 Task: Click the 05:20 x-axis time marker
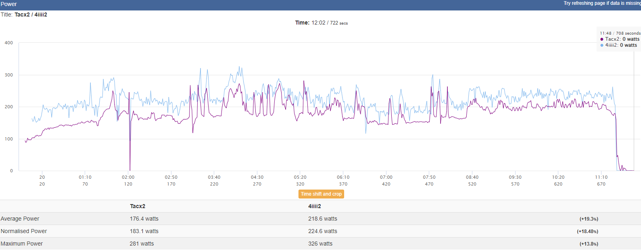point(300,177)
